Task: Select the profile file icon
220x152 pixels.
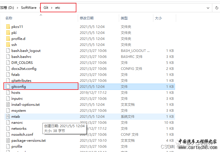Action: pyautogui.click(x=8, y=146)
